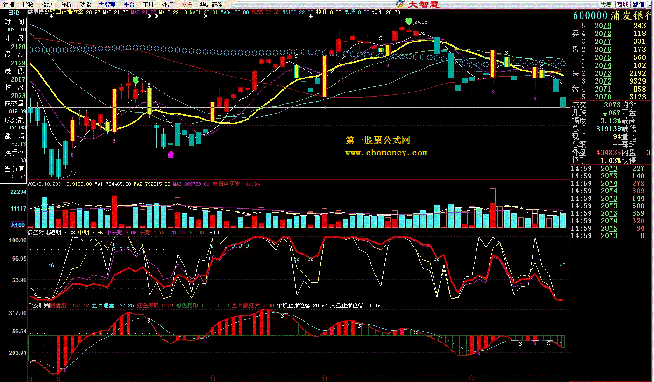
Task: Click the 日线 period label
Action: coord(14,13)
